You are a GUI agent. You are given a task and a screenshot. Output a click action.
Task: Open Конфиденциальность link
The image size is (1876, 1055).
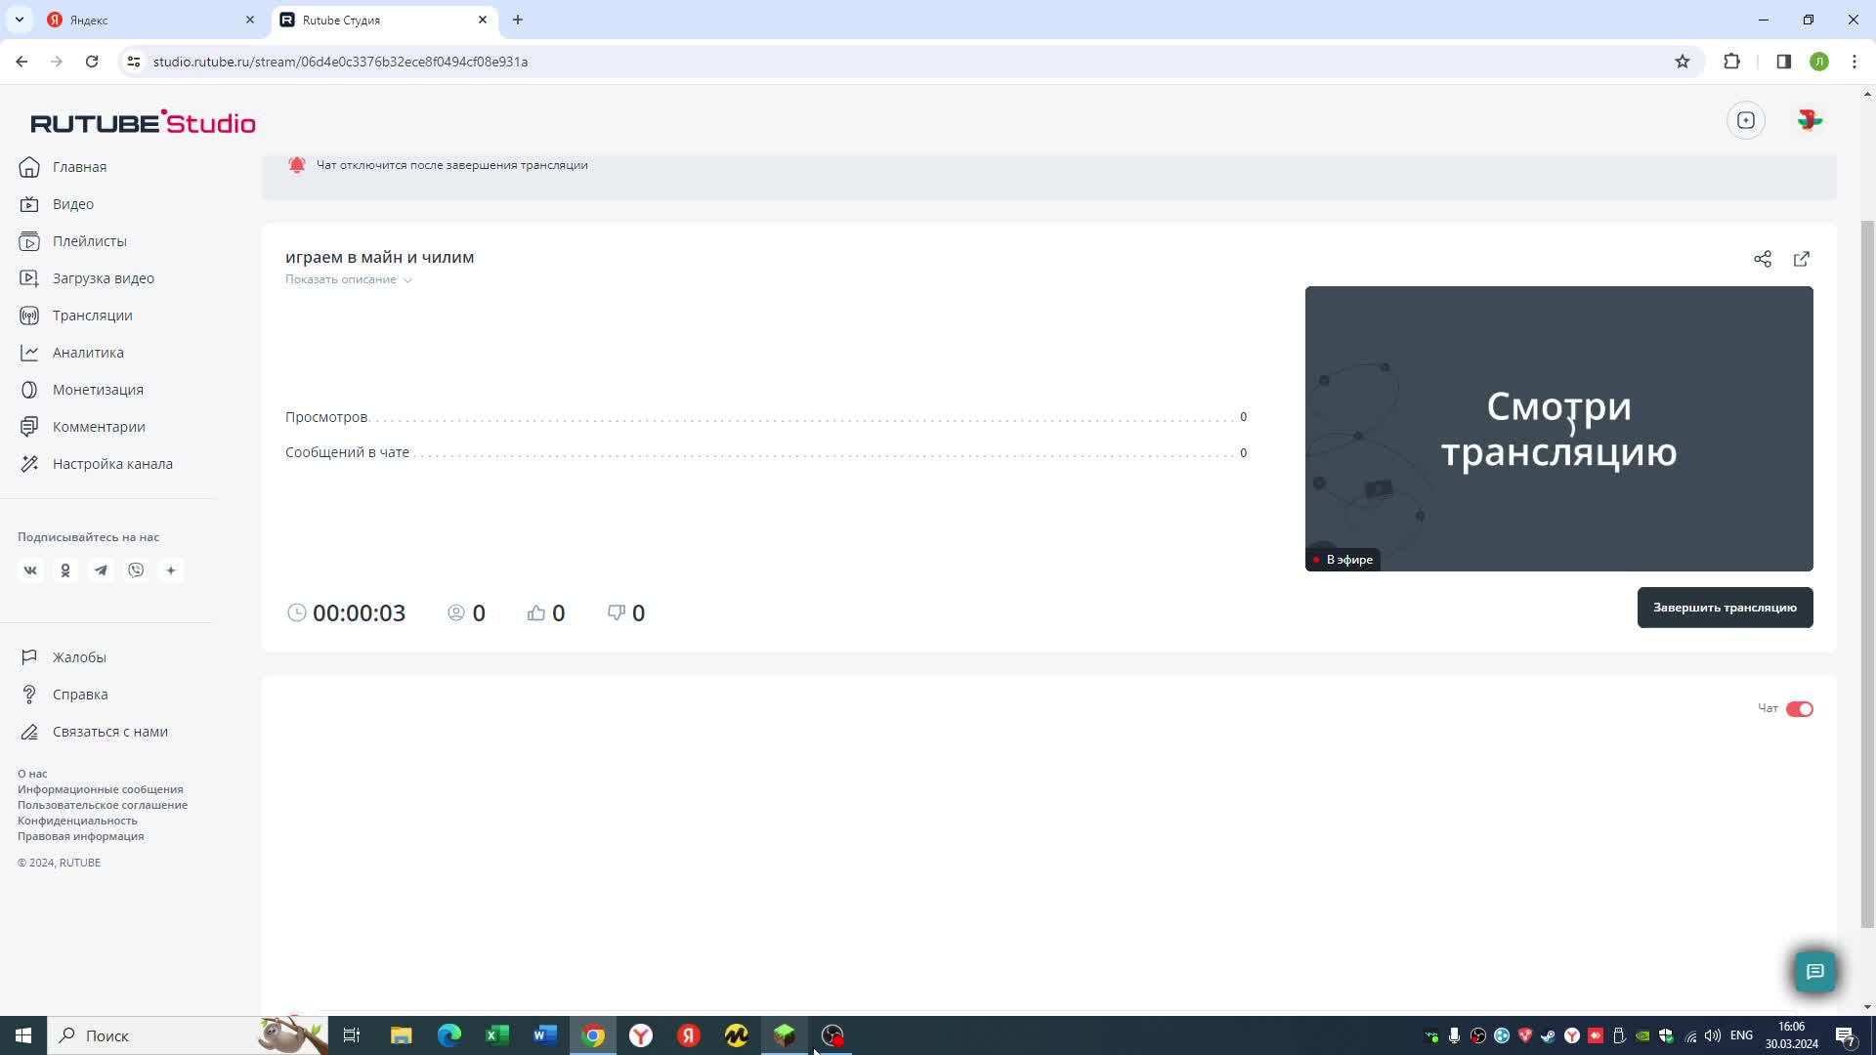[77, 821]
